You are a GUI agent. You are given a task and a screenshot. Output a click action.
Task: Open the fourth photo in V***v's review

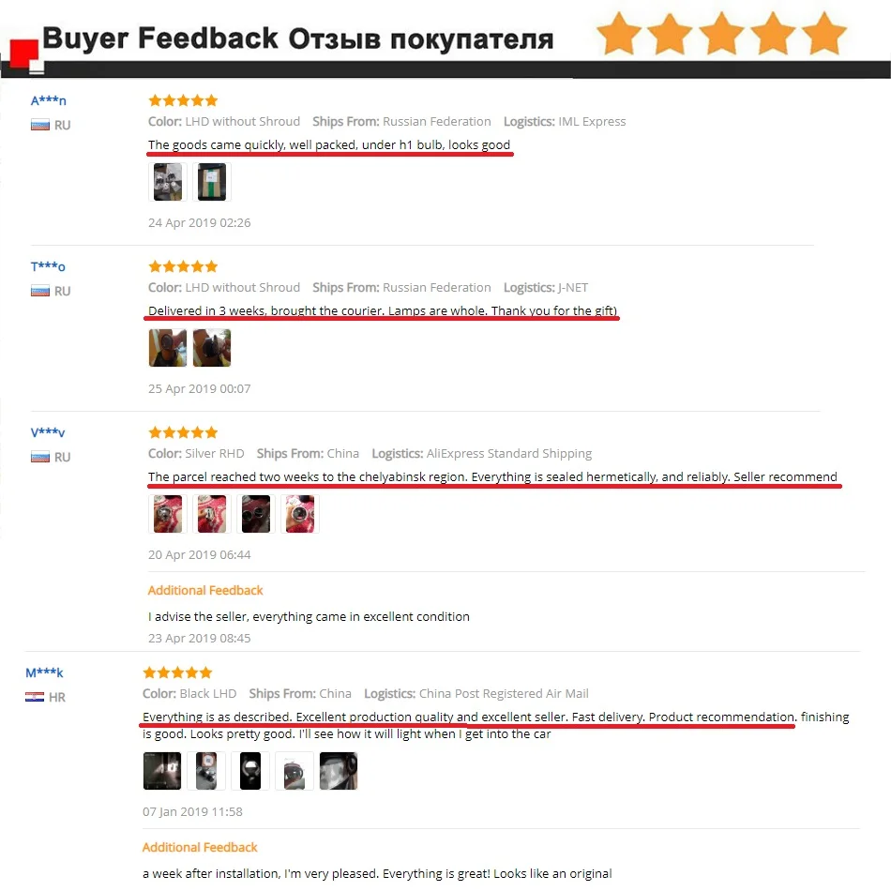tap(300, 514)
